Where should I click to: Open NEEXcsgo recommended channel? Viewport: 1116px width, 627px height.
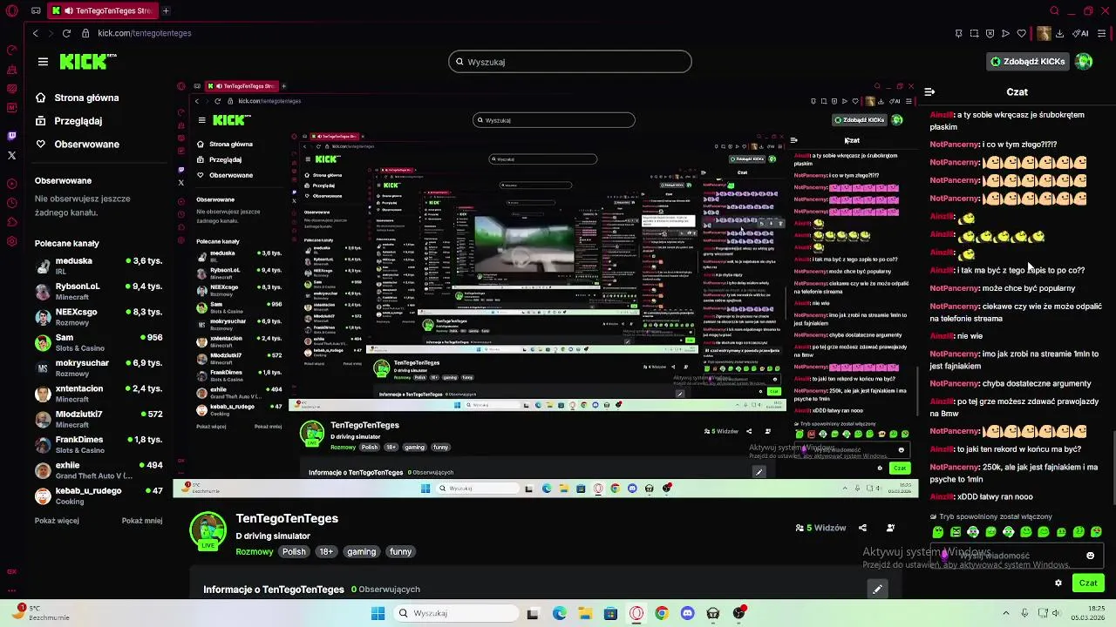(x=99, y=316)
